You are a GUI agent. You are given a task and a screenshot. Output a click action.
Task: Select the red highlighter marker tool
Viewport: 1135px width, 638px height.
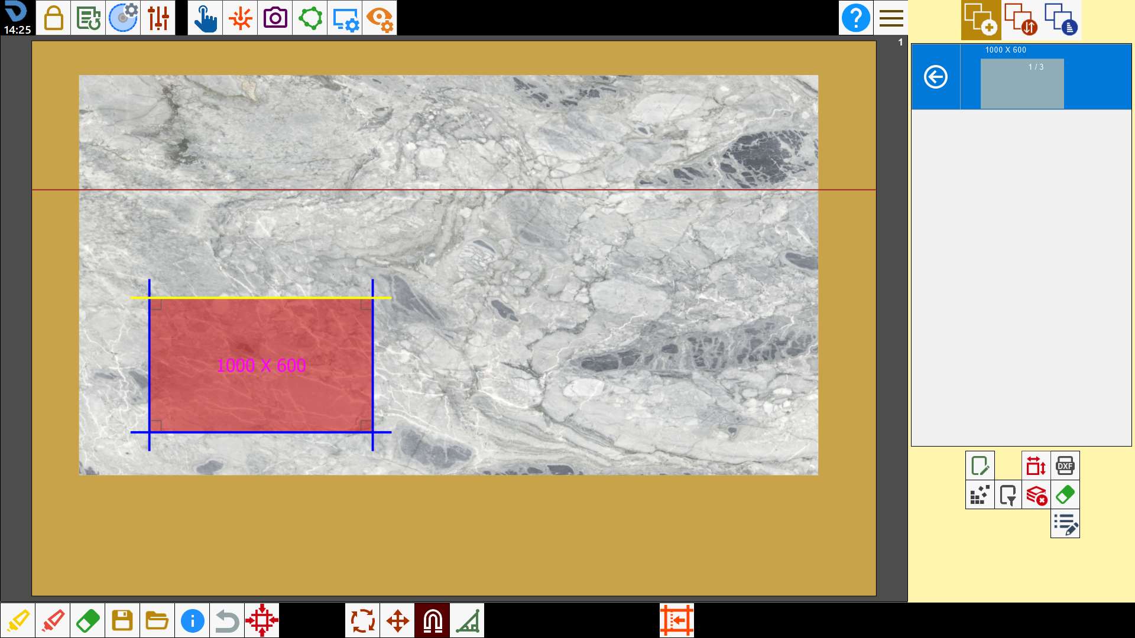pos(53,620)
